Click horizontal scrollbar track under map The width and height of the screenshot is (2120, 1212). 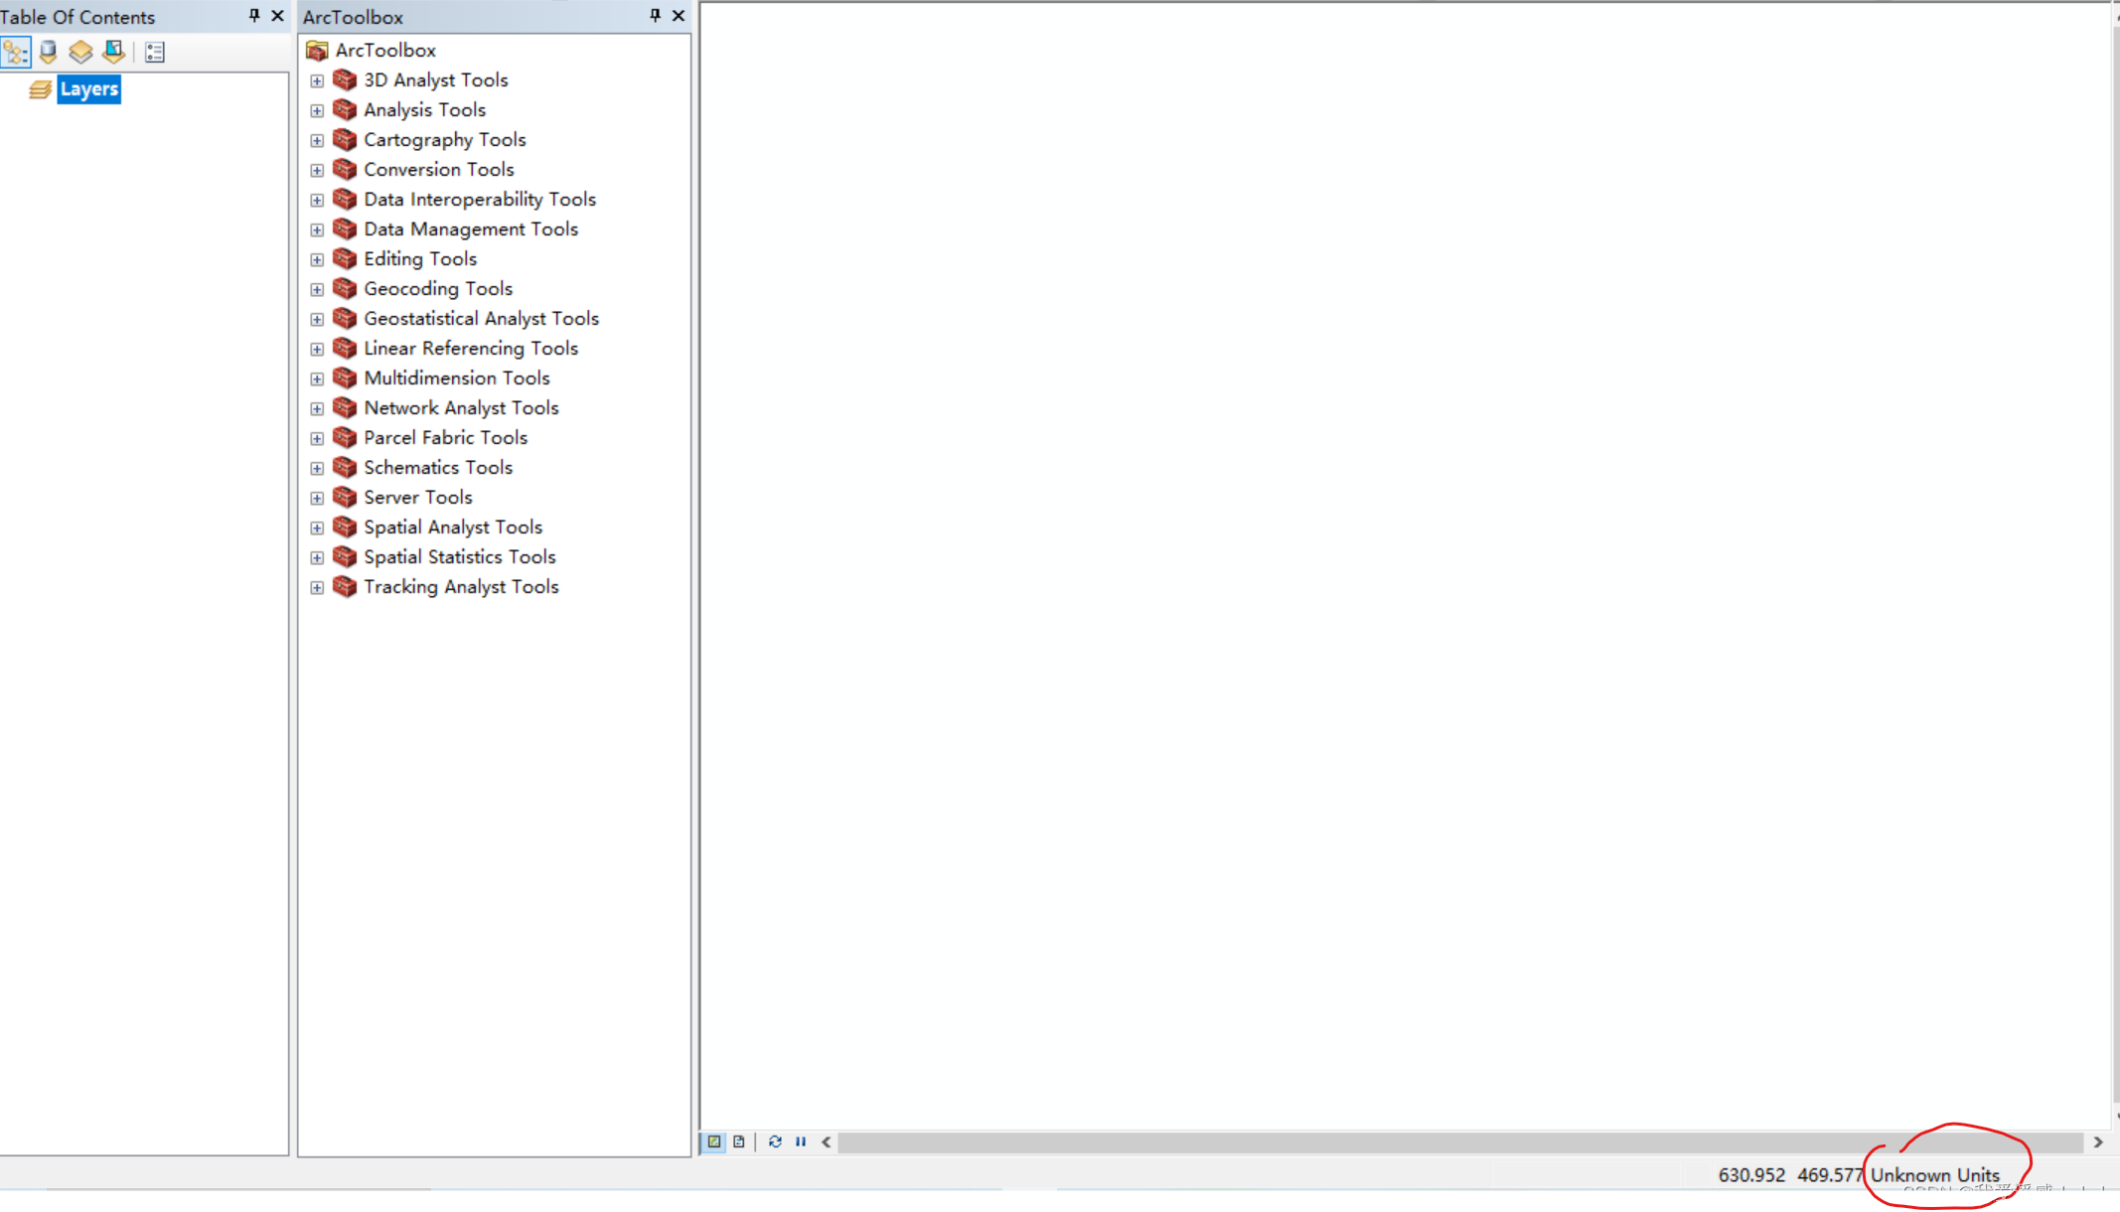click(1460, 1142)
